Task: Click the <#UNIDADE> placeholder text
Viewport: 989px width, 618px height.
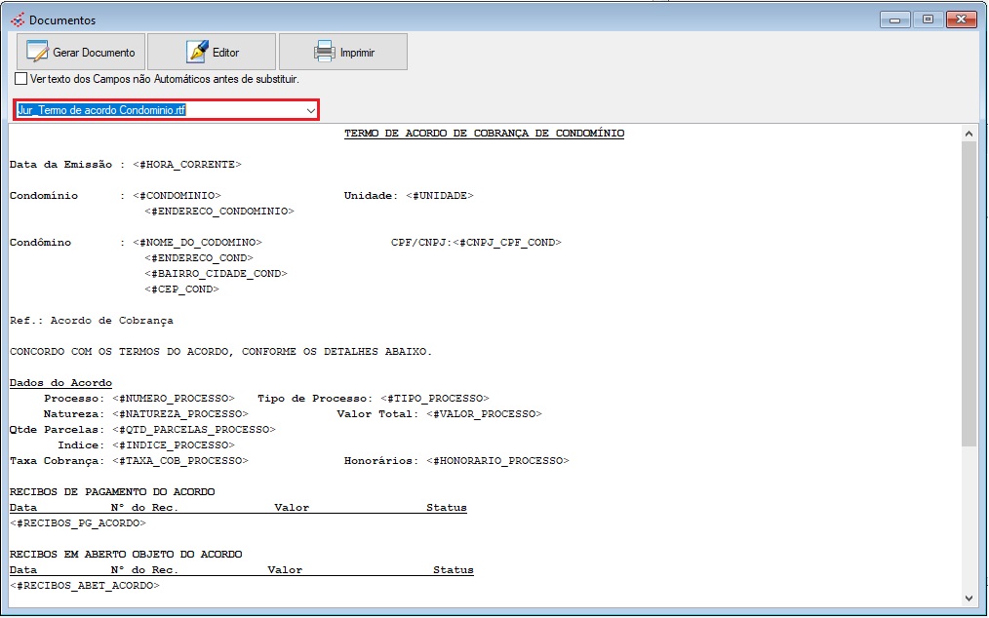Action: (439, 196)
